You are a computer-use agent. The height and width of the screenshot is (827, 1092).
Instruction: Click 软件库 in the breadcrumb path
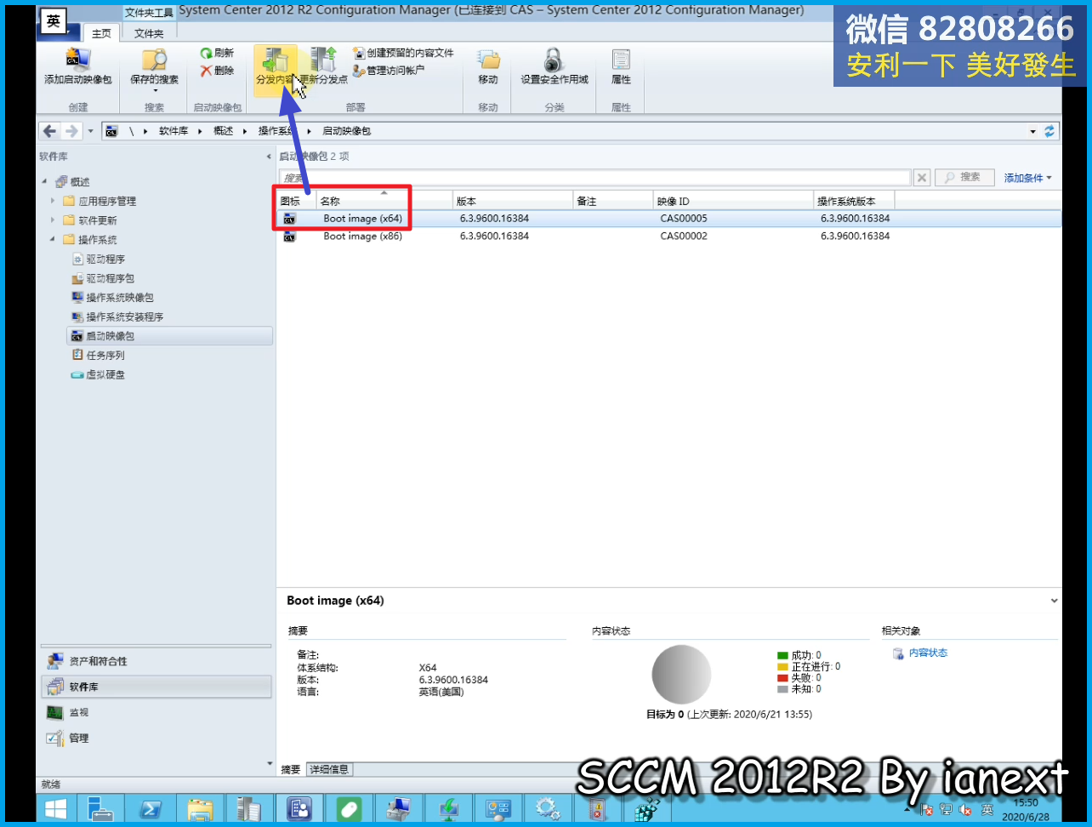point(173,131)
